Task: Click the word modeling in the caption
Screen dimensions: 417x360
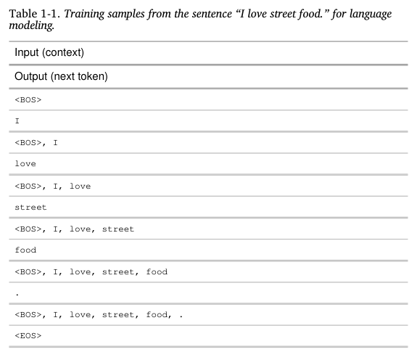Action: pyautogui.click(x=32, y=26)
